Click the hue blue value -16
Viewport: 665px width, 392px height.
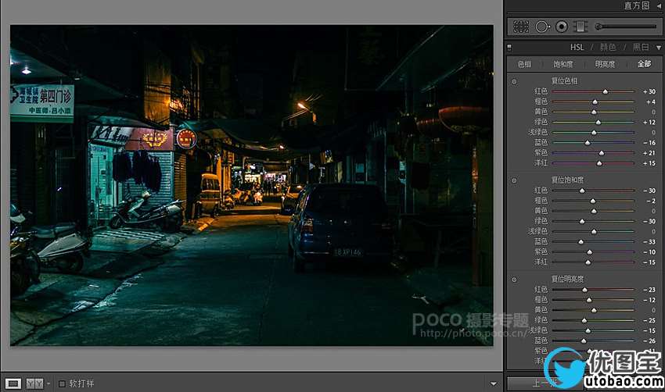(649, 143)
